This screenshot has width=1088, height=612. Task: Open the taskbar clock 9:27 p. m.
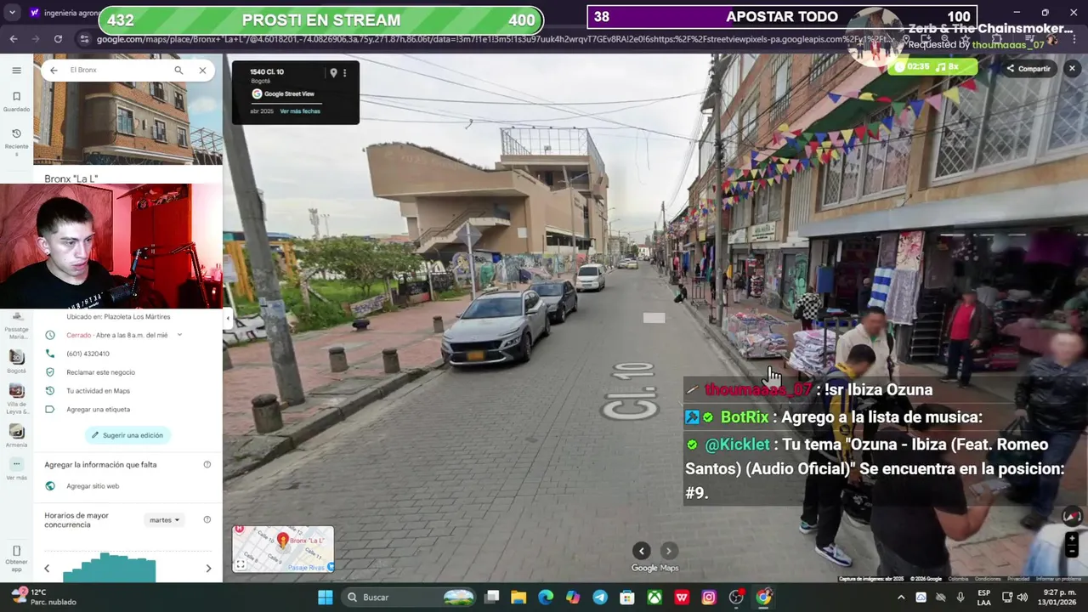pyautogui.click(x=1057, y=598)
